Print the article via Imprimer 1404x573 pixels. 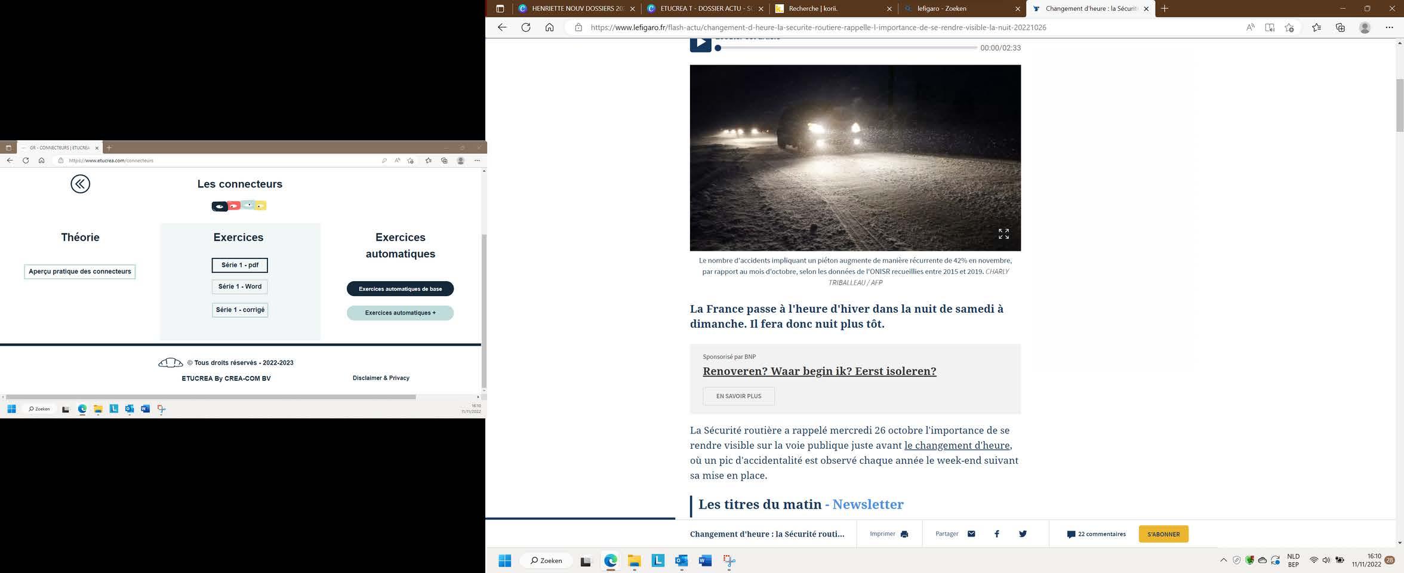pyautogui.click(x=889, y=534)
